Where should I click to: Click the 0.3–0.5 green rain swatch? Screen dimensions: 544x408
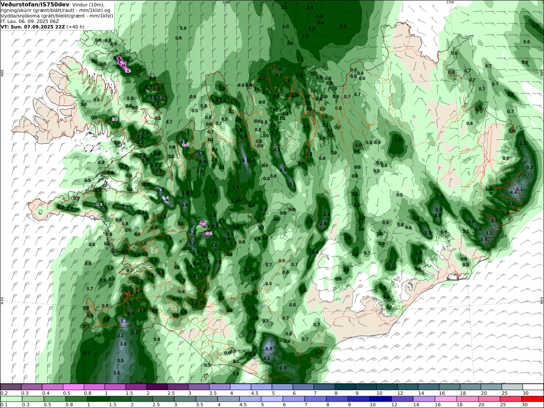[x=33, y=399]
